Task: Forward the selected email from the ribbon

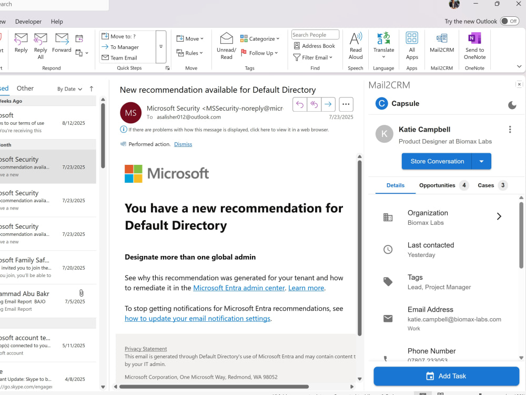Action: (62, 43)
